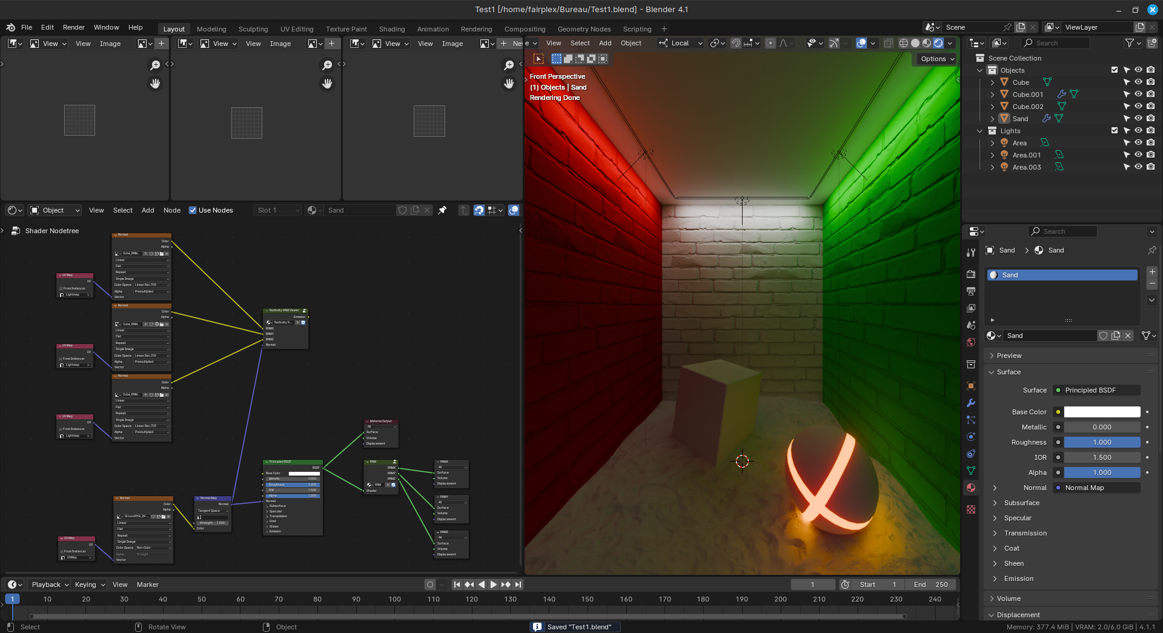1163x633 pixels.
Task: Click zoom icon in rightmost image editor
Action: (x=509, y=65)
